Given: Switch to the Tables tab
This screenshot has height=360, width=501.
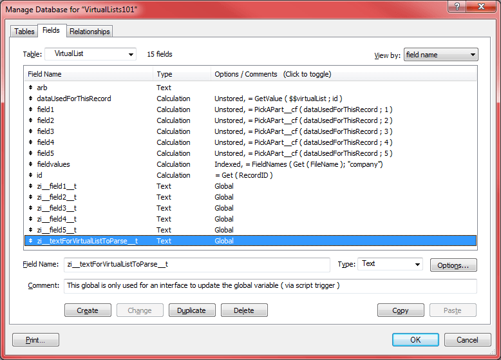Looking at the screenshot, I should [24, 31].
